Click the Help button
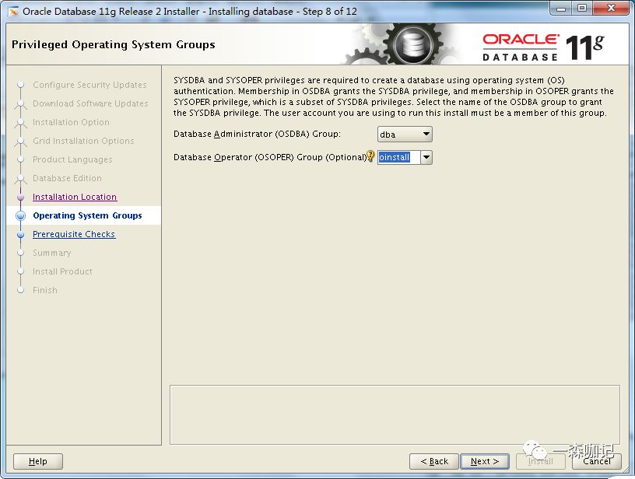The height and width of the screenshot is (479, 635). (38, 461)
